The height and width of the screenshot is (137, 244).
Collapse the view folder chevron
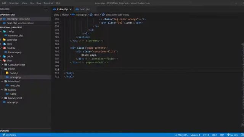pyautogui.click(x=1, y=61)
